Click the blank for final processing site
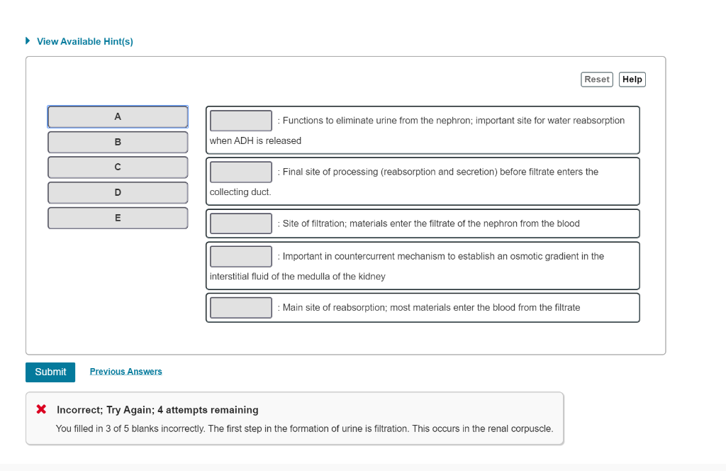The image size is (726, 471). tap(240, 171)
